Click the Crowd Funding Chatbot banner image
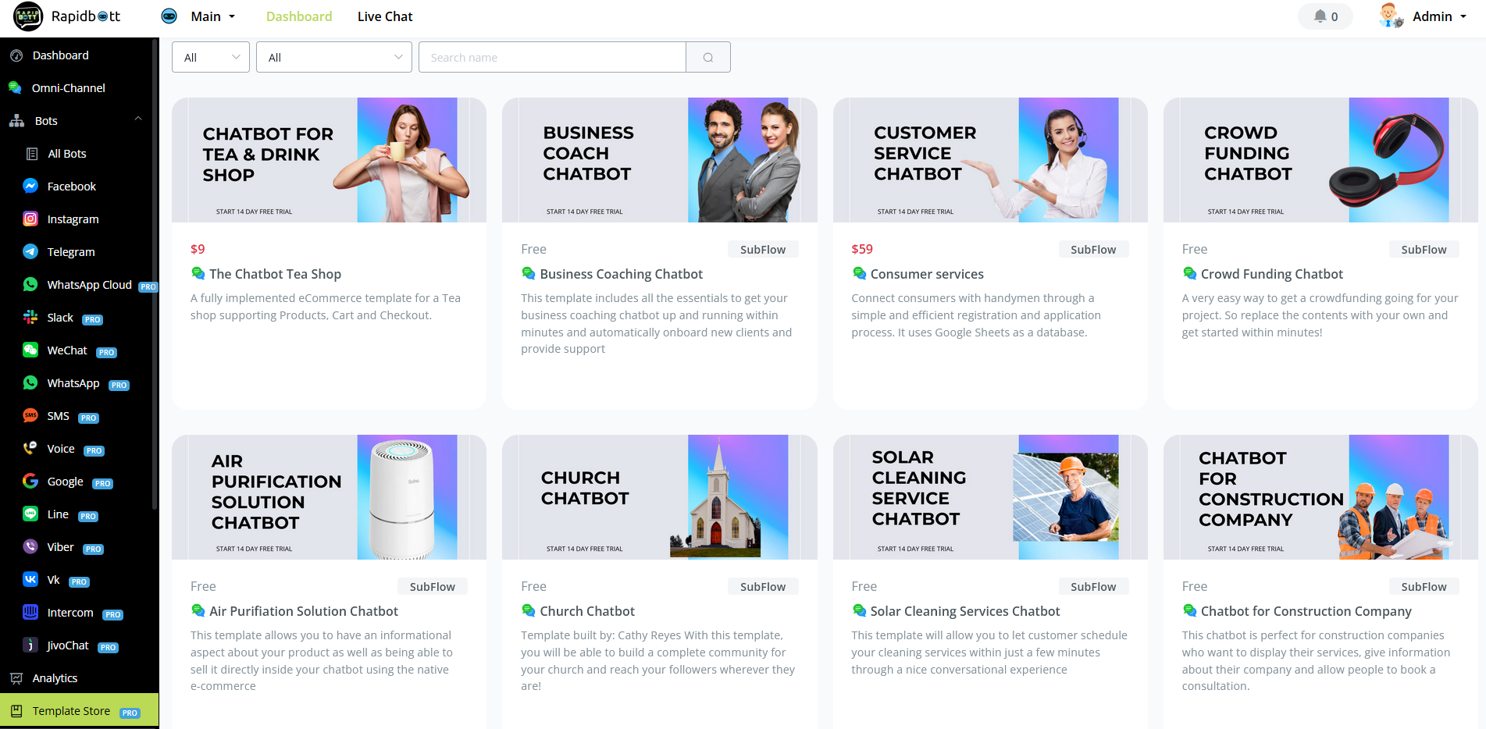This screenshot has width=1486, height=729. coord(1320,160)
